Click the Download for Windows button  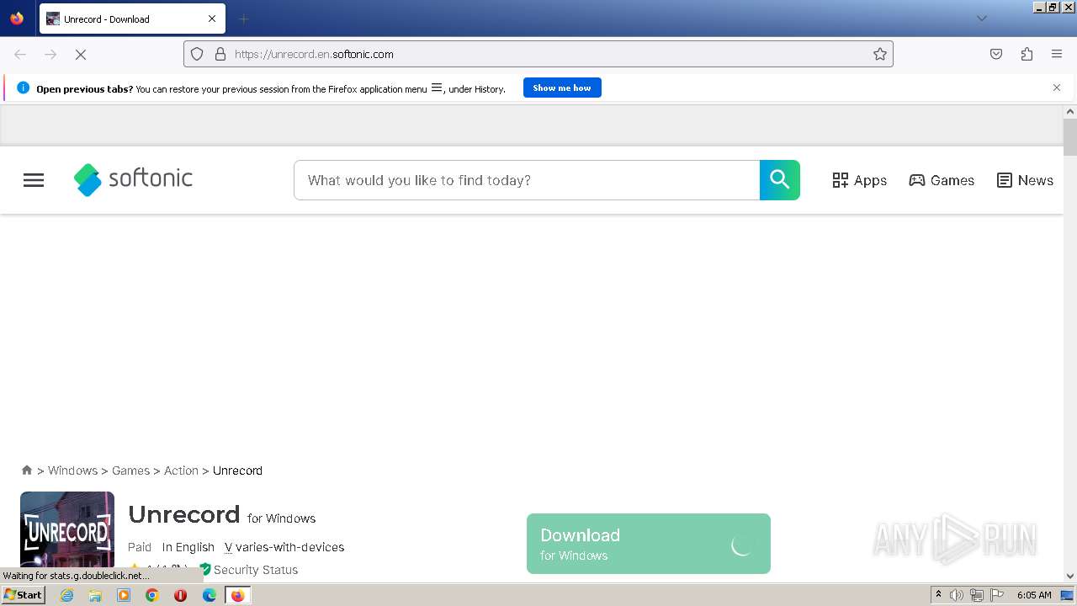(x=649, y=544)
